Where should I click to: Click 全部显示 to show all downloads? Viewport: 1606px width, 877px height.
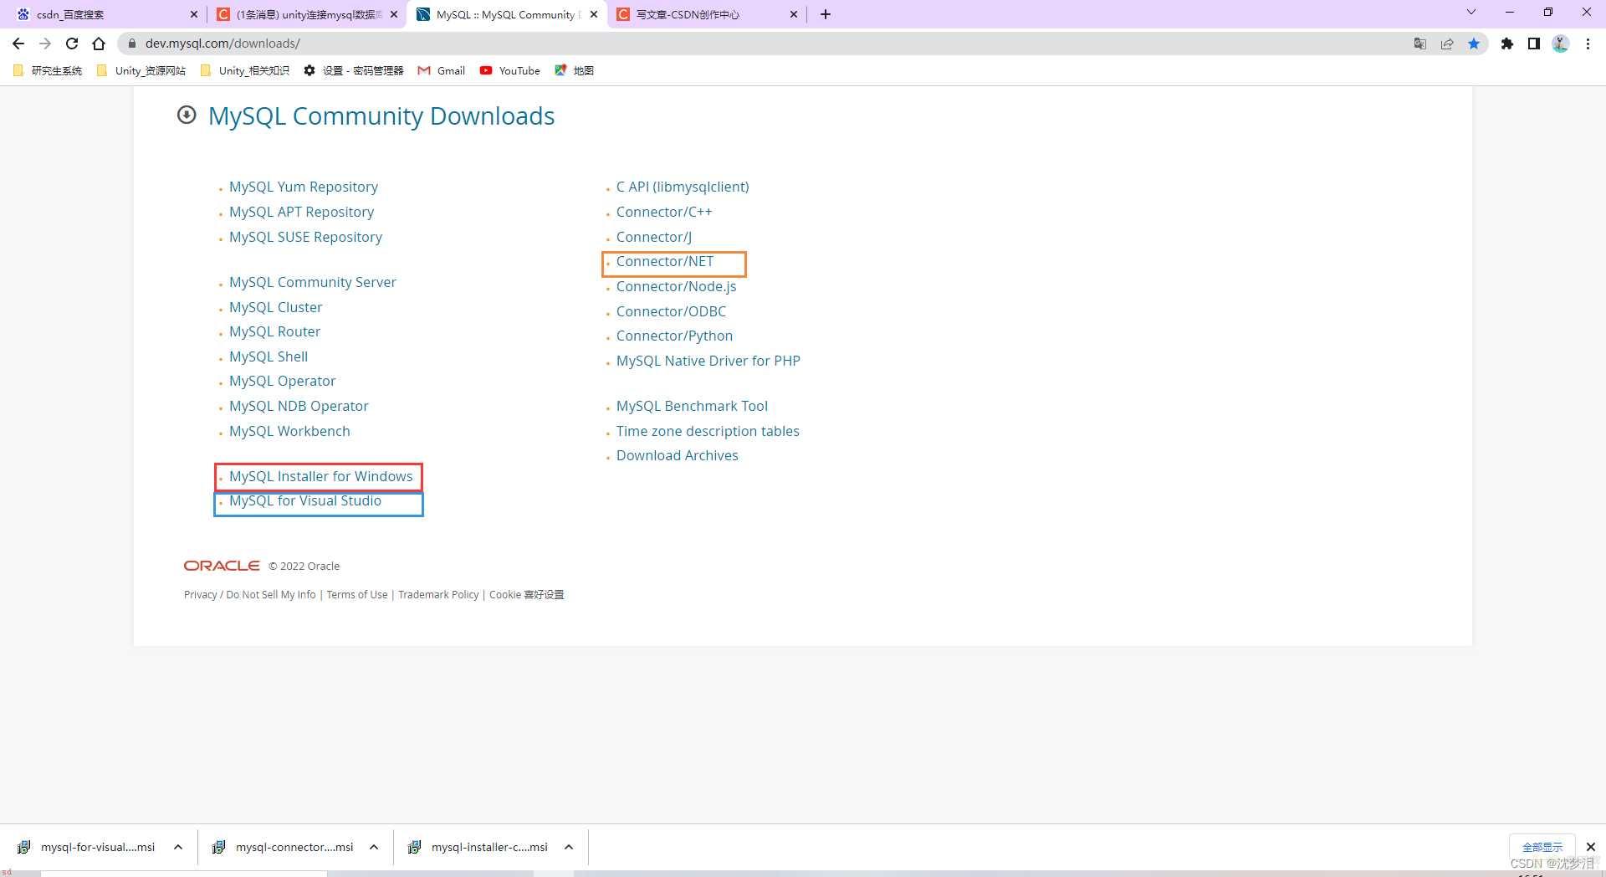tap(1542, 847)
